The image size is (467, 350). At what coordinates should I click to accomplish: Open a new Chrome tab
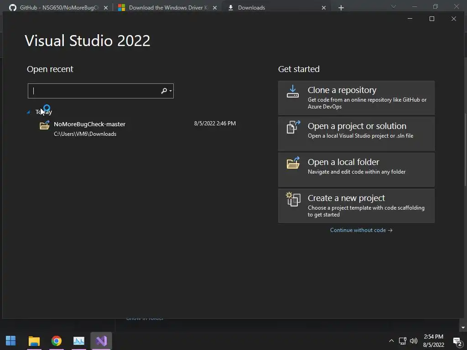point(341,8)
